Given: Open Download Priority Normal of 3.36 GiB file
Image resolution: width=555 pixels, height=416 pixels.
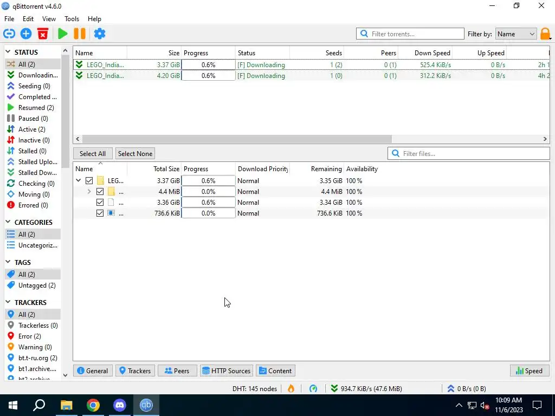Looking at the screenshot, I should click(248, 203).
